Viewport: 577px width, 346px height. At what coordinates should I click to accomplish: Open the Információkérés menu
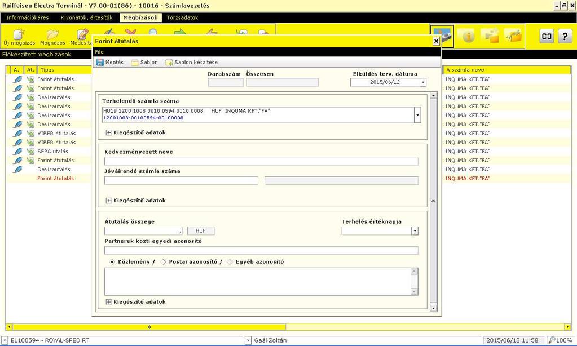pos(28,17)
